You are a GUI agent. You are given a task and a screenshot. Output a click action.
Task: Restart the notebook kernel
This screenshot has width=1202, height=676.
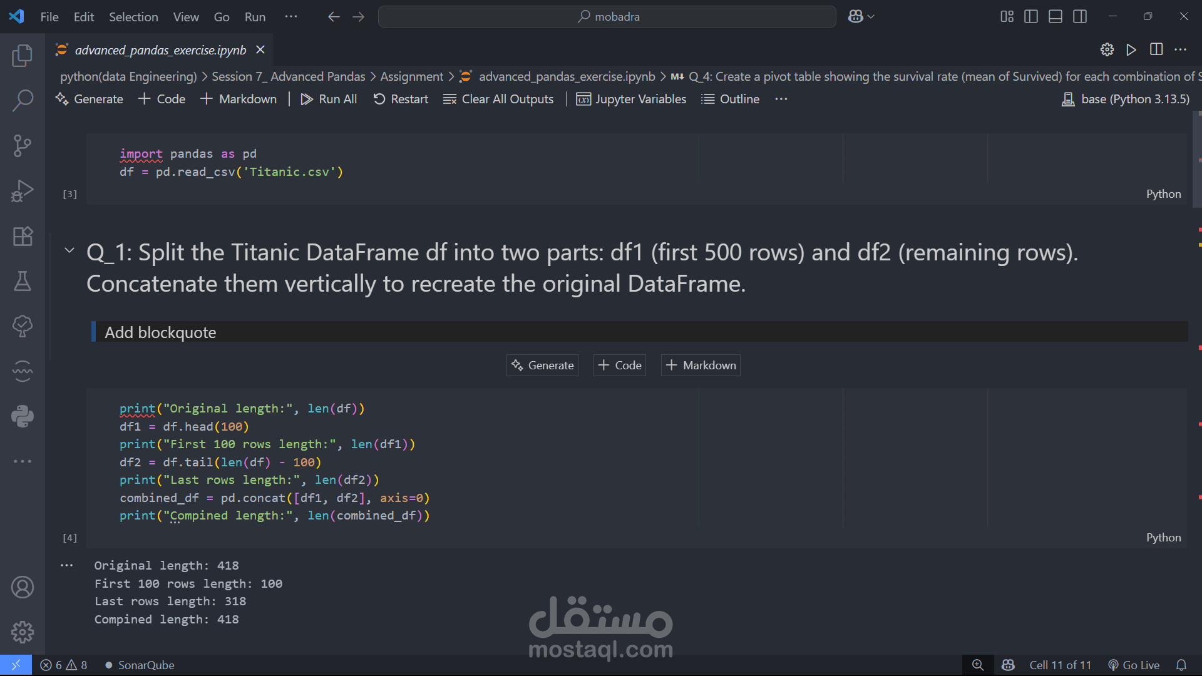[401, 99]
